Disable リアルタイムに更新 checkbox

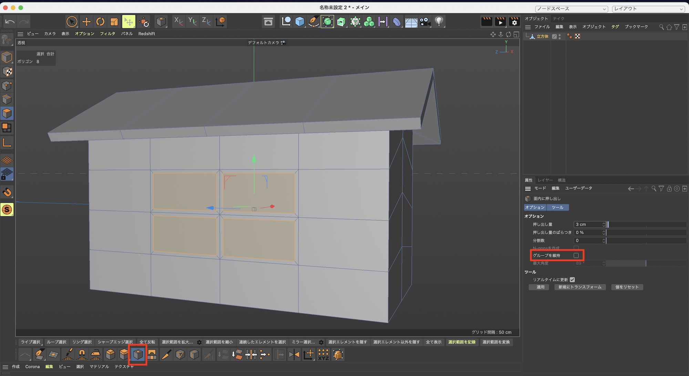click(x=572, y=280)
